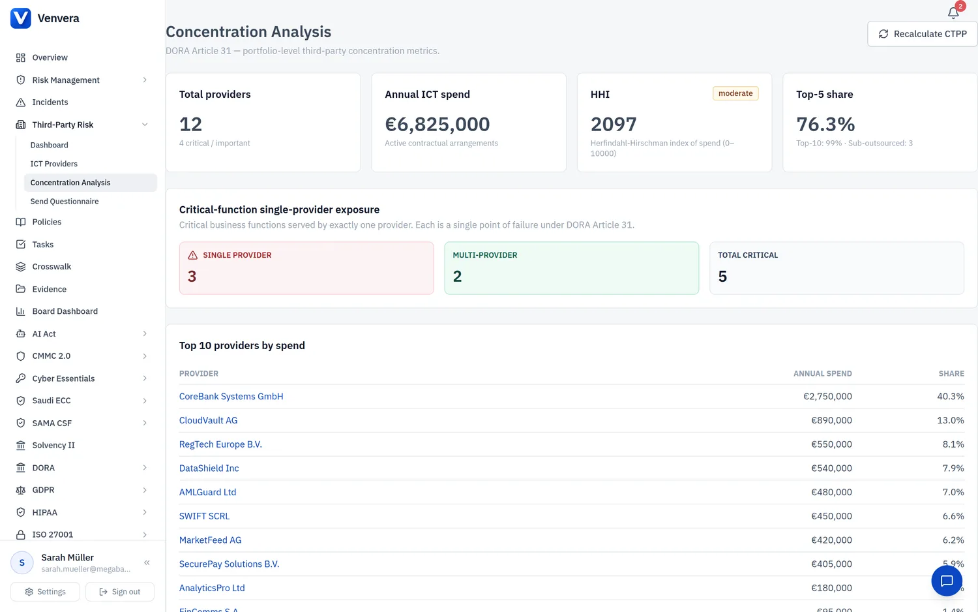Open the DataShield Inc link
The height and width of the screenshot is (612, 978).
pyautogui.click(x=209, y=468)
